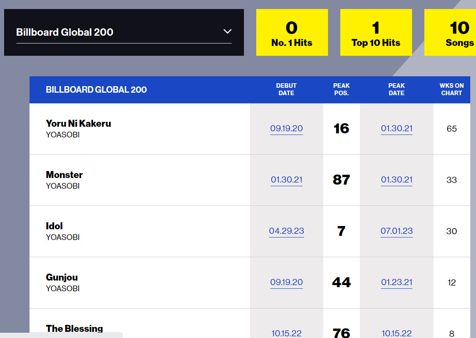Image resolution: width=476 pixels, height=338 pixels.
Task: Click Monster's peak date link
Action: (396, 180)
